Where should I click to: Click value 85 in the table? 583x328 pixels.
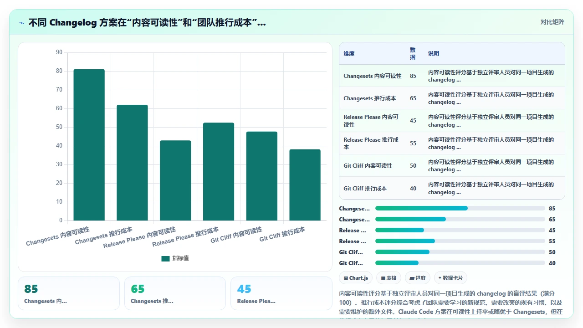[x=413, y=76]
